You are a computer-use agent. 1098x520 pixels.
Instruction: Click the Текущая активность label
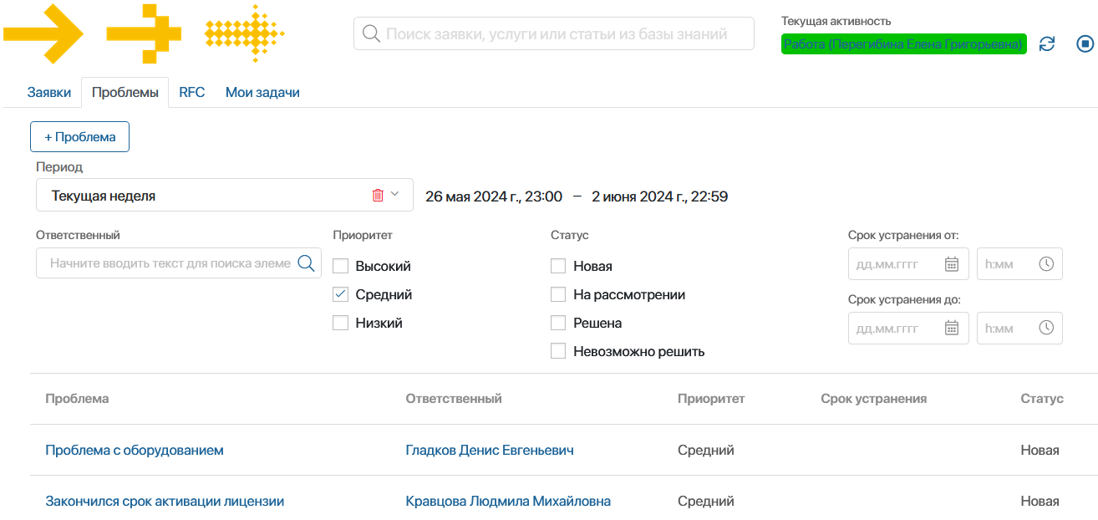(836, 21)
